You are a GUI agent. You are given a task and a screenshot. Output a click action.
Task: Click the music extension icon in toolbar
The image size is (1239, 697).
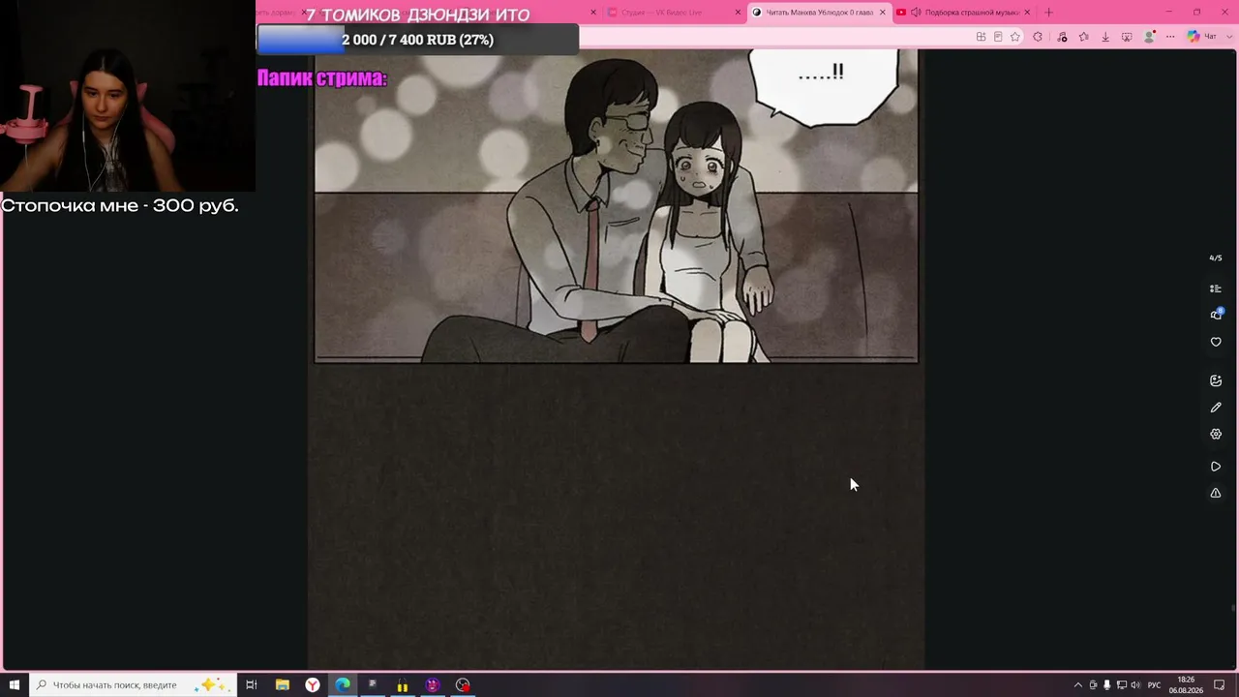(1062, 37)
